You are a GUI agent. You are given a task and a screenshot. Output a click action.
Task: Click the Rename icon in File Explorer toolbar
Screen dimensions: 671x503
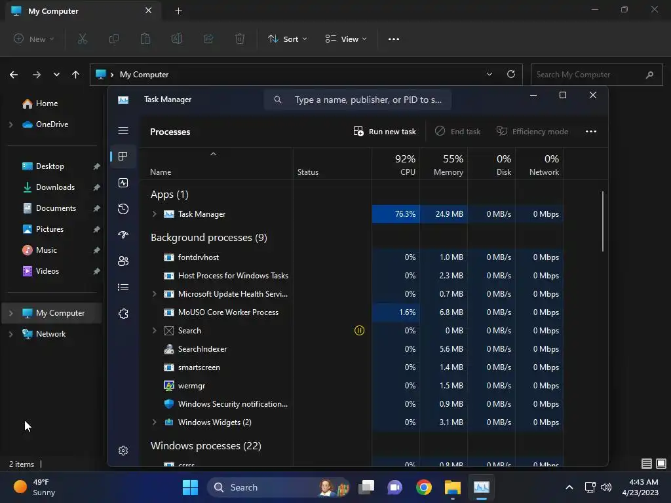click(x=177, y=39)
